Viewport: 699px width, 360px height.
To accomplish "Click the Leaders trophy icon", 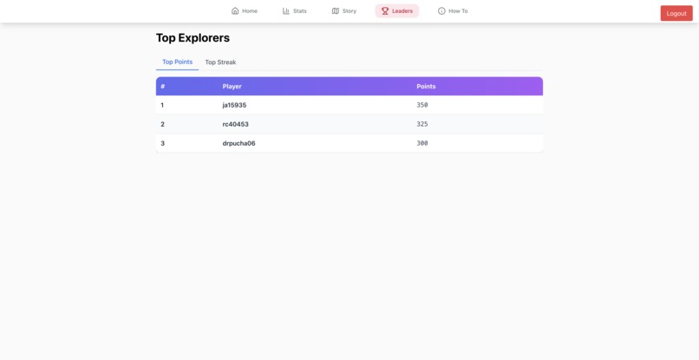I will (385, 10).
